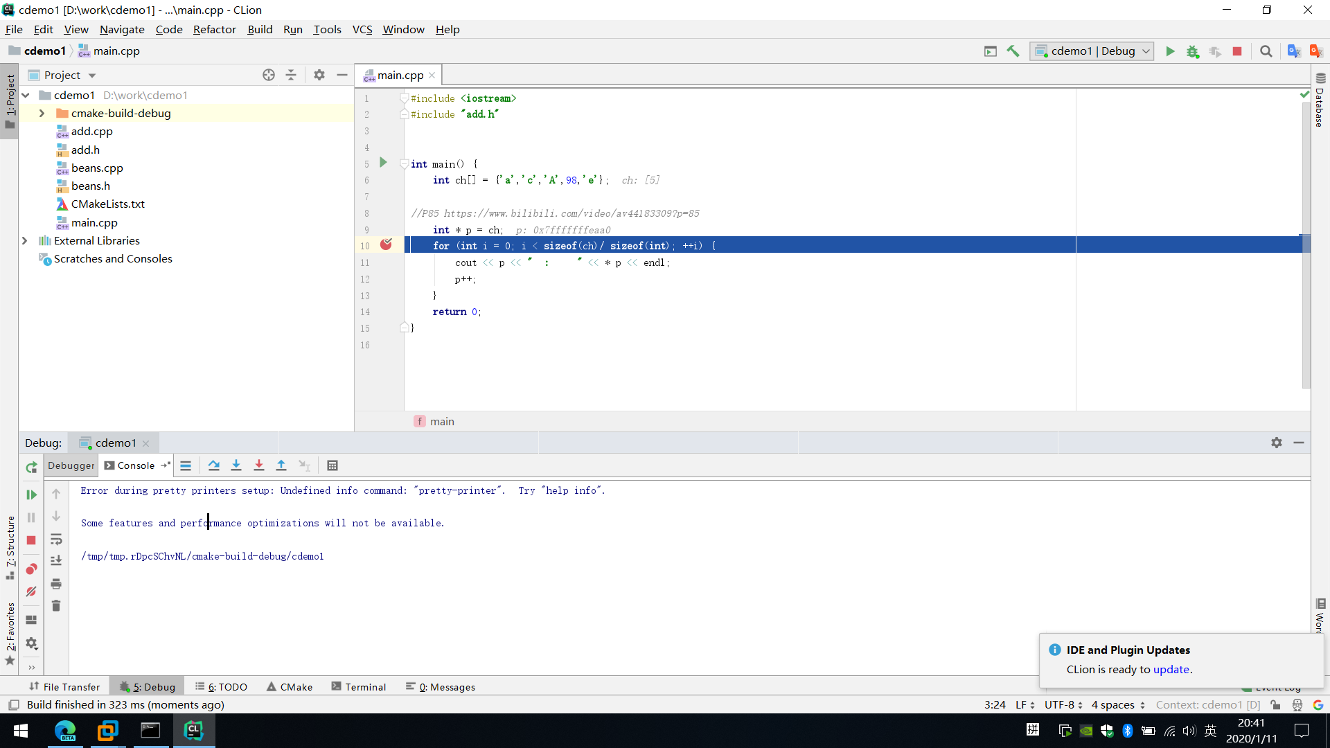Toggle soft-wrap in console

coord(56,540)
